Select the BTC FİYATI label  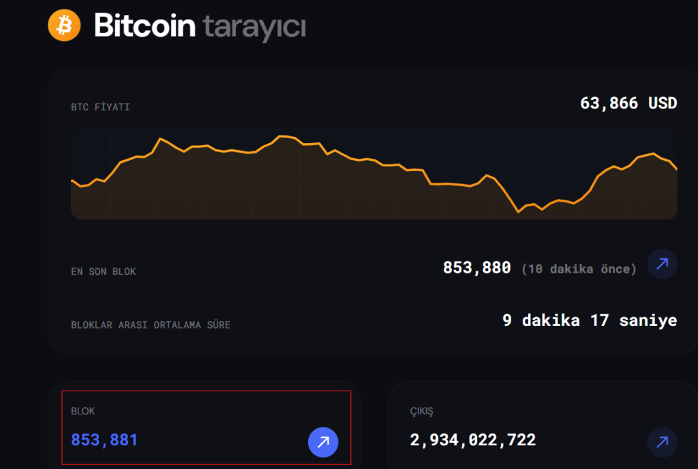pyautogui.click(x=100, y=106)
